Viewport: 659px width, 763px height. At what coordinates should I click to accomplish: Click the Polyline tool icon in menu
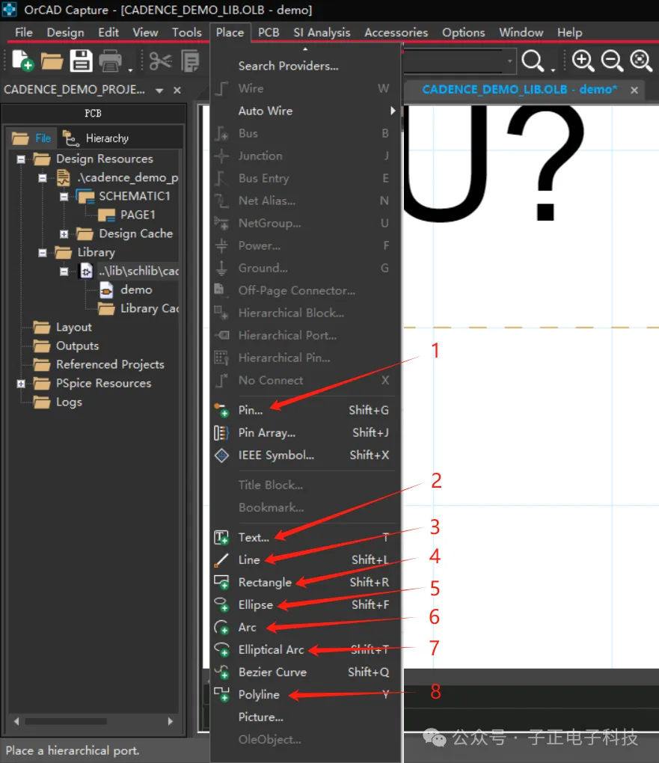pyautogui.click(x=221, y=694)
